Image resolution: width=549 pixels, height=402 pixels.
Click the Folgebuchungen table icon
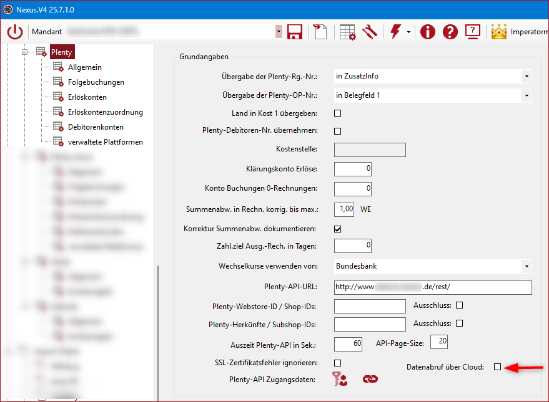tap(58, 82)
